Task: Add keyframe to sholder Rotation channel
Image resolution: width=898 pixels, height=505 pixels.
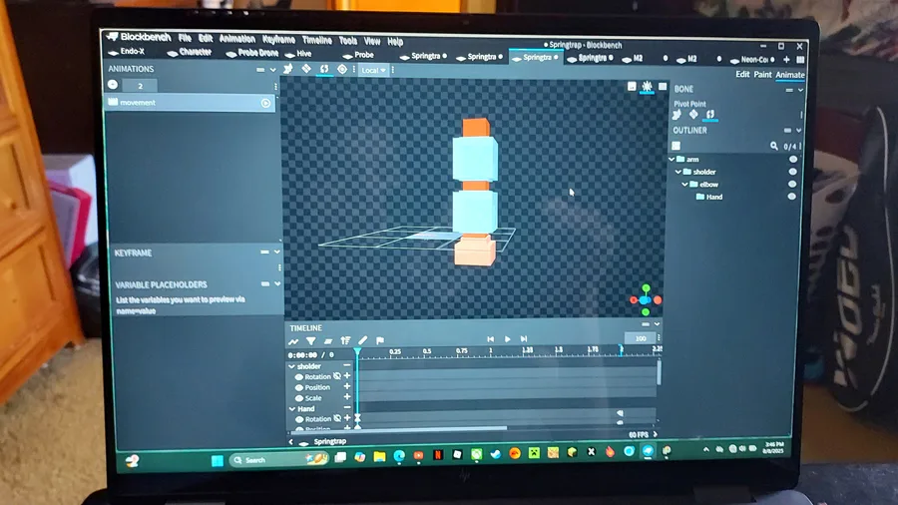Action: click(x=347, y=375)
